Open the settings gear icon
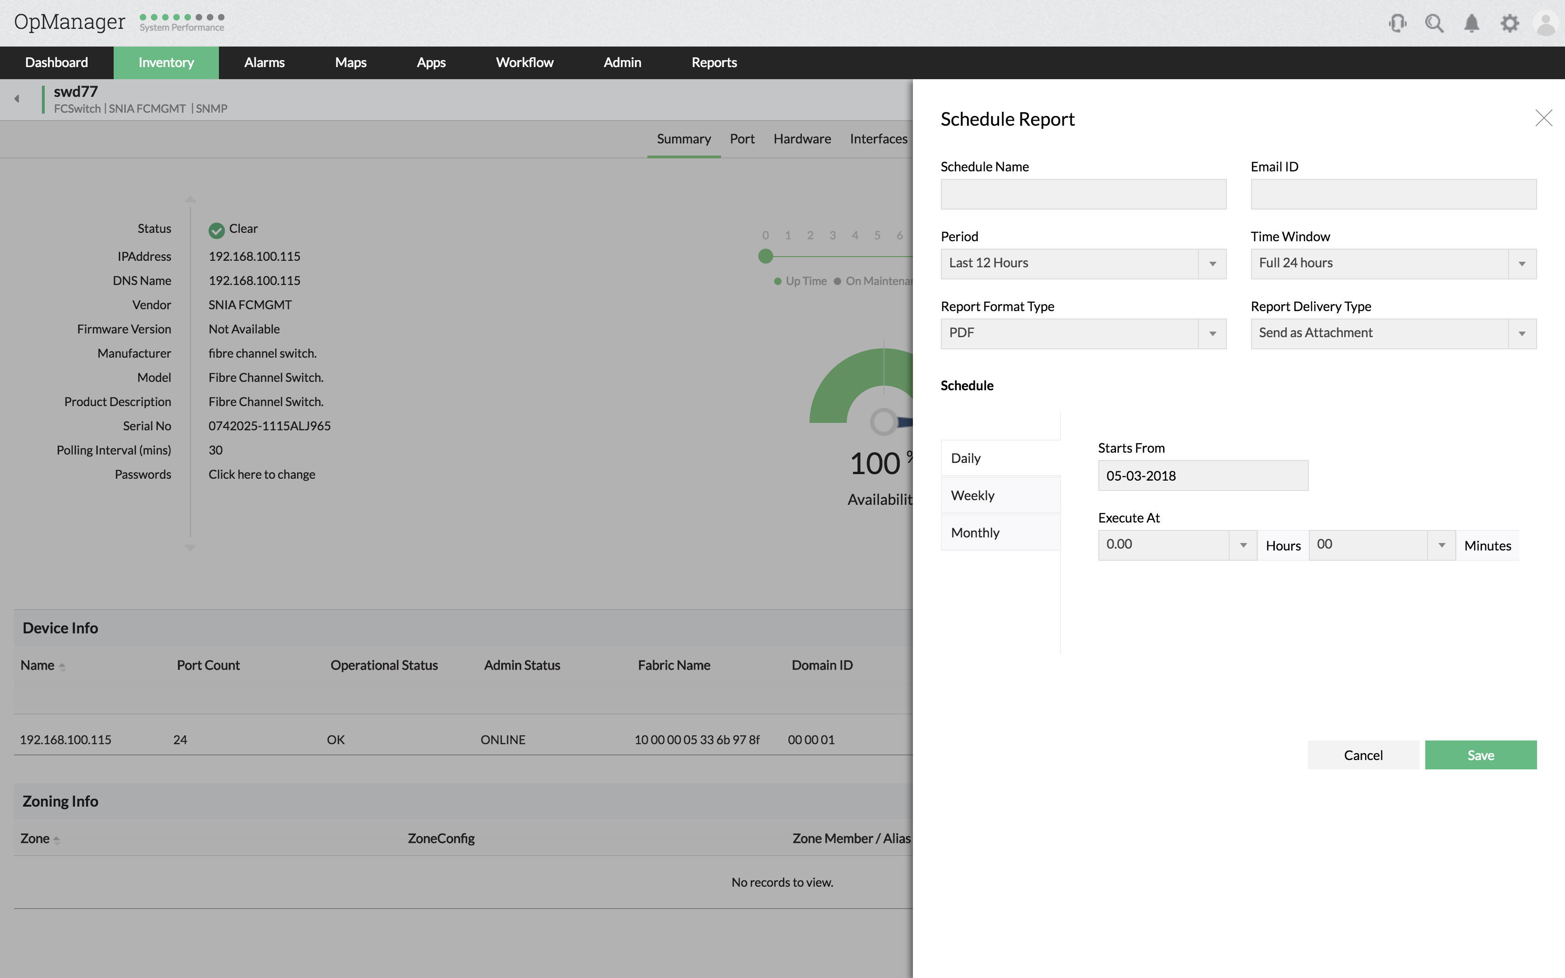The width and height of the screenshot is (1565, 978). 1510,24
